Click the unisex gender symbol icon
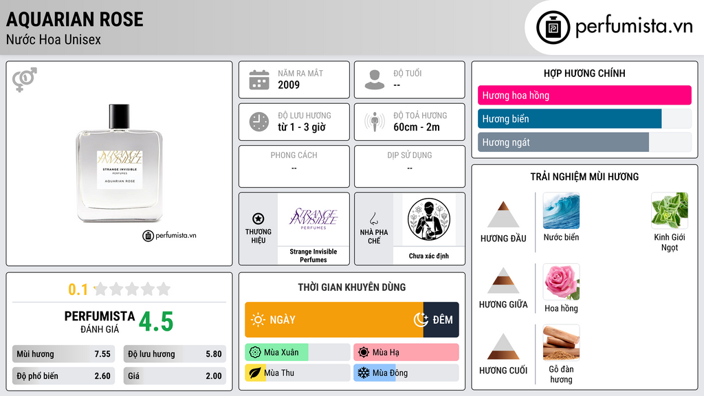Screen dimensions: 704x396 point(24,80)
